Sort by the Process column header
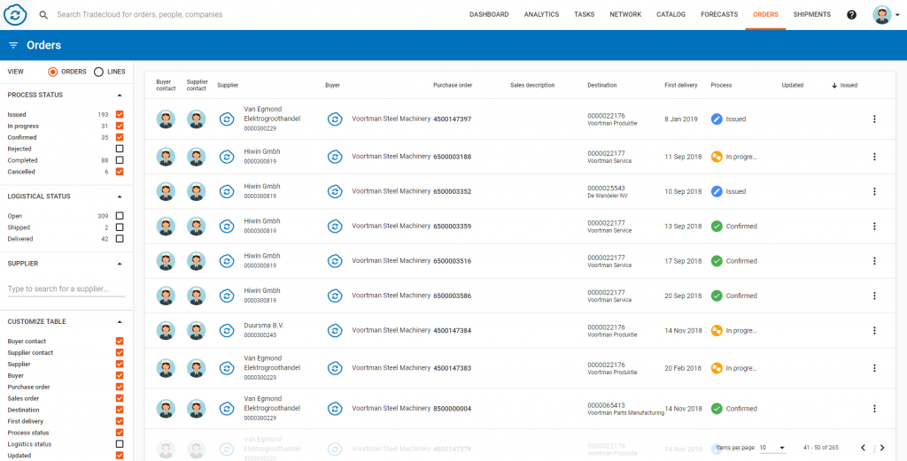Image resolution: width=907 pixels, height=461 pixels. pyautogui.click(x=721, y=85)
